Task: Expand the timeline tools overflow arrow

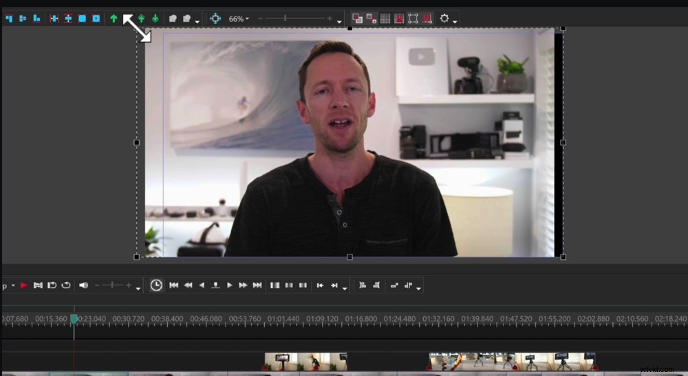Action: (418, 288)
